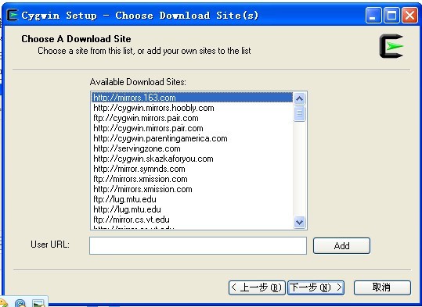Viewport: 422px width, 307px height.
Task: Go back with 上一步 button
Action: [x=257, y=287]
